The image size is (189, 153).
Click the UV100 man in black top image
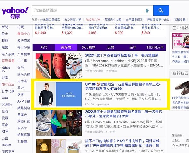coord(46,94)
